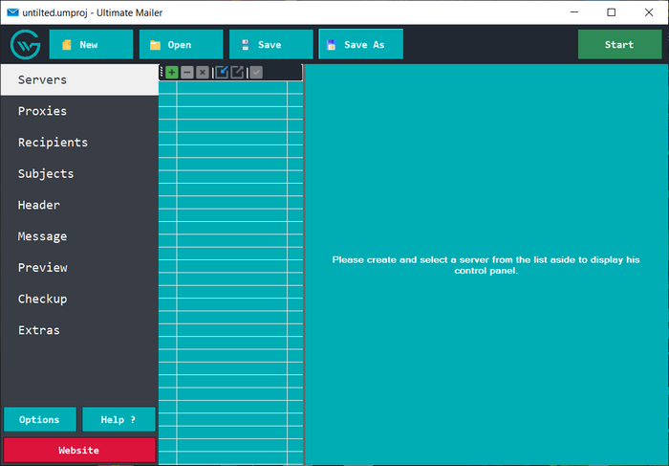This screenshot has width=669, height=466.
Task: Click the X clear servers icon
Action: click(x=203, y=73)
